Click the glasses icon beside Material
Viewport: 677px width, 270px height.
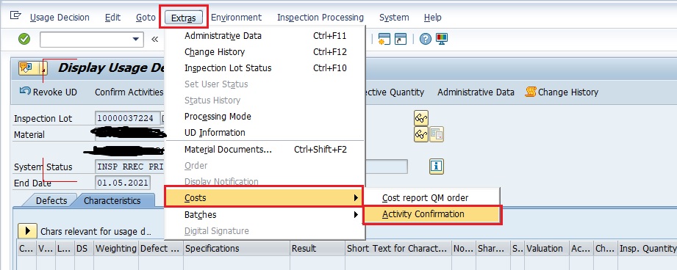pyautogui.click(x=421, y=134)
